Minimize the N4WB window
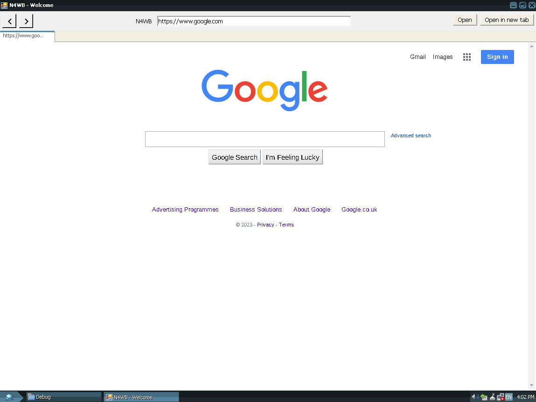536x402 pixels. pyautogui.click(x=513, y=5)
